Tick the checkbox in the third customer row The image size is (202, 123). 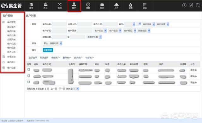tap(29, 82)
